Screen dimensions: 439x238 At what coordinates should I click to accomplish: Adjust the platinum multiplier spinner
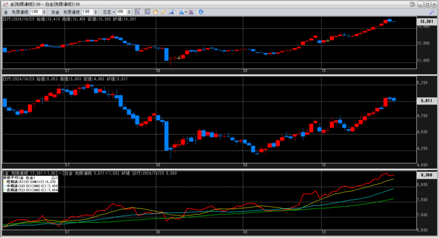tap(101, 12)
